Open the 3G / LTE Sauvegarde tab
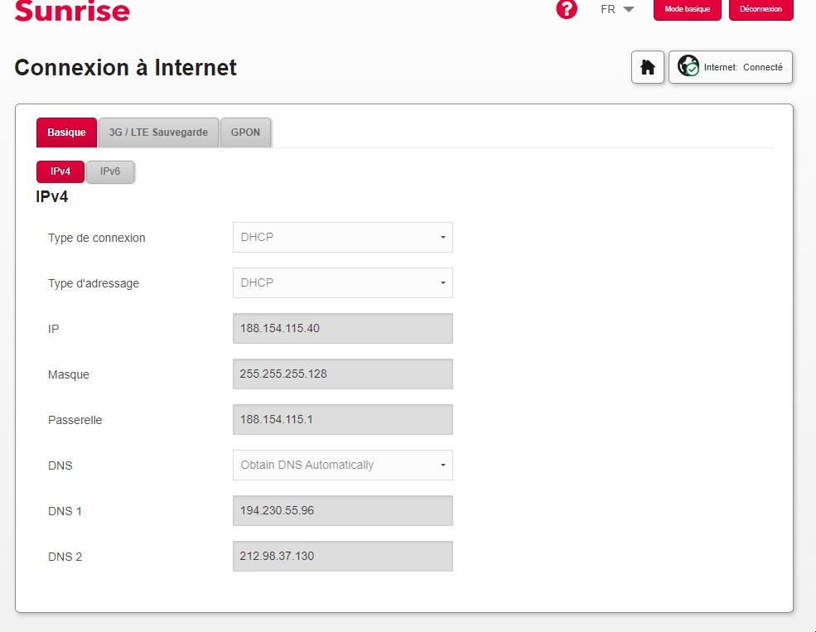The height and width of the screenshot is (632, 816). click(x=158, y=133)
